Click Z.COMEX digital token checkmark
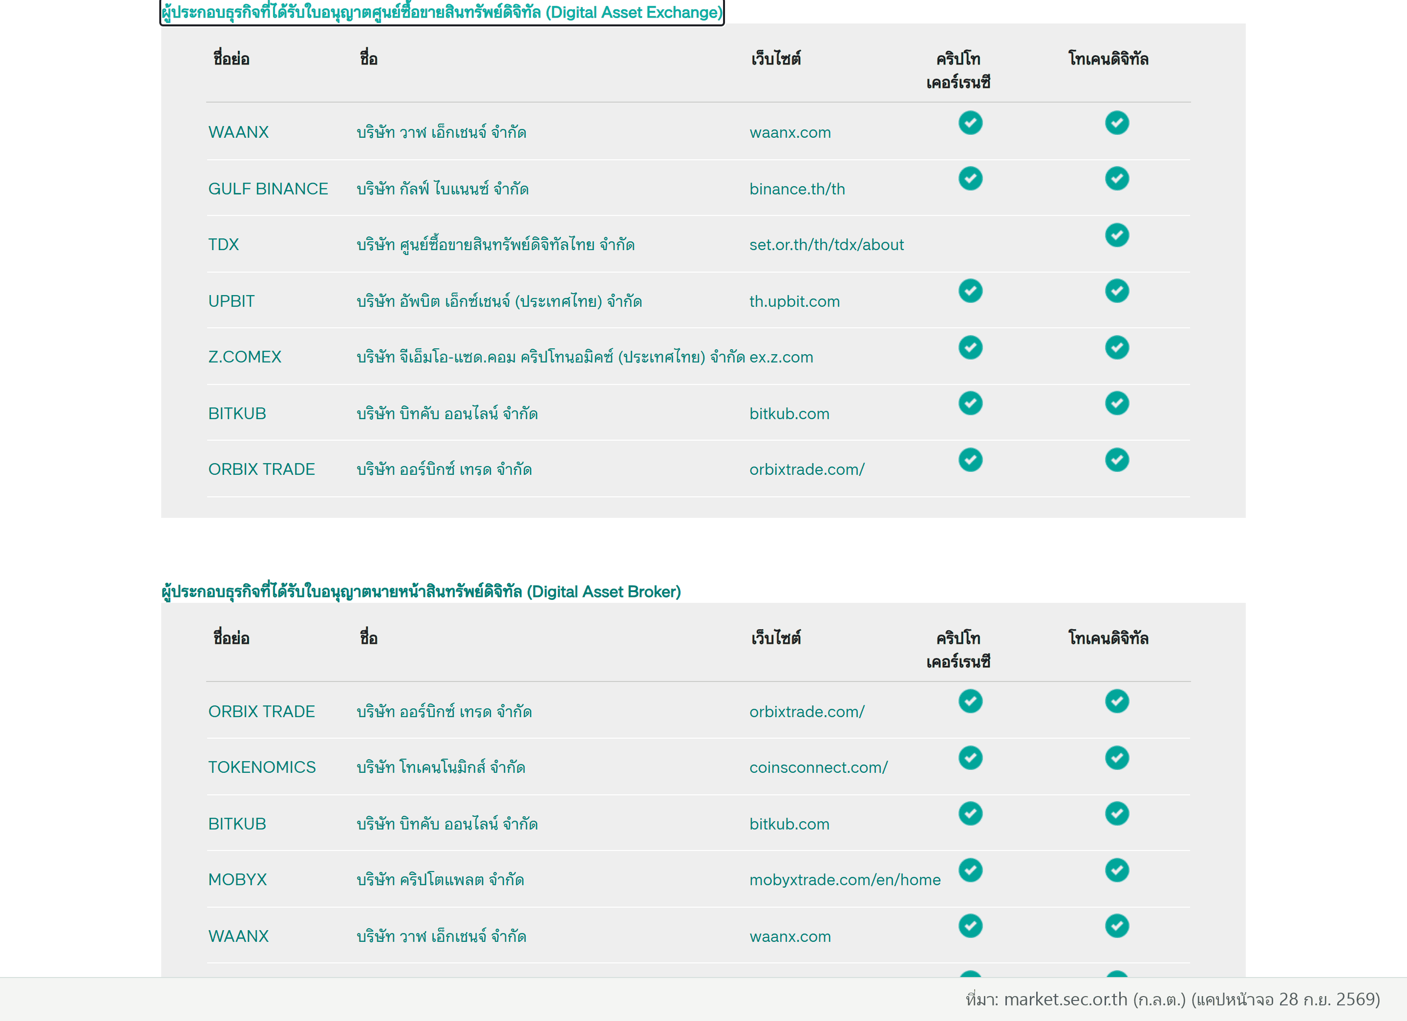 tap(1117, 347)
